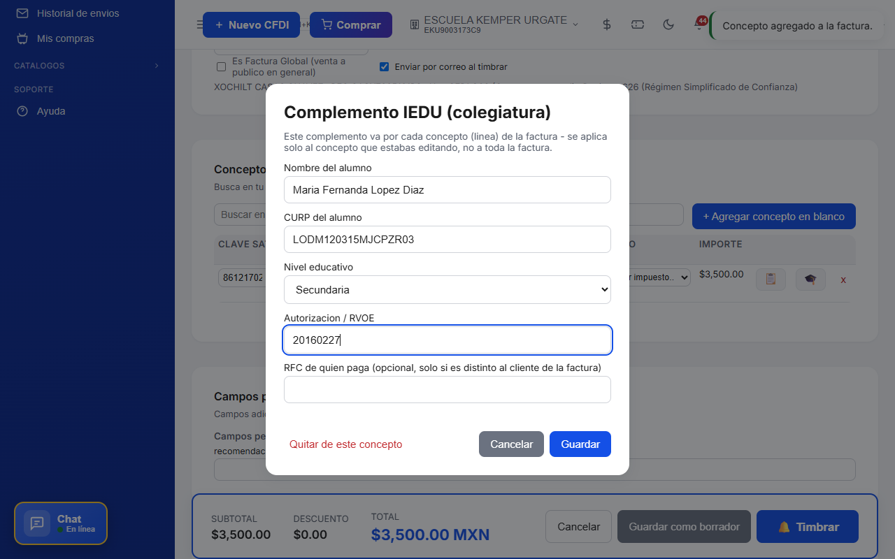This screenshot has width=895, height=559.
Task: Open the Mis compras bag icon
Action: click(x=22, y=38)
